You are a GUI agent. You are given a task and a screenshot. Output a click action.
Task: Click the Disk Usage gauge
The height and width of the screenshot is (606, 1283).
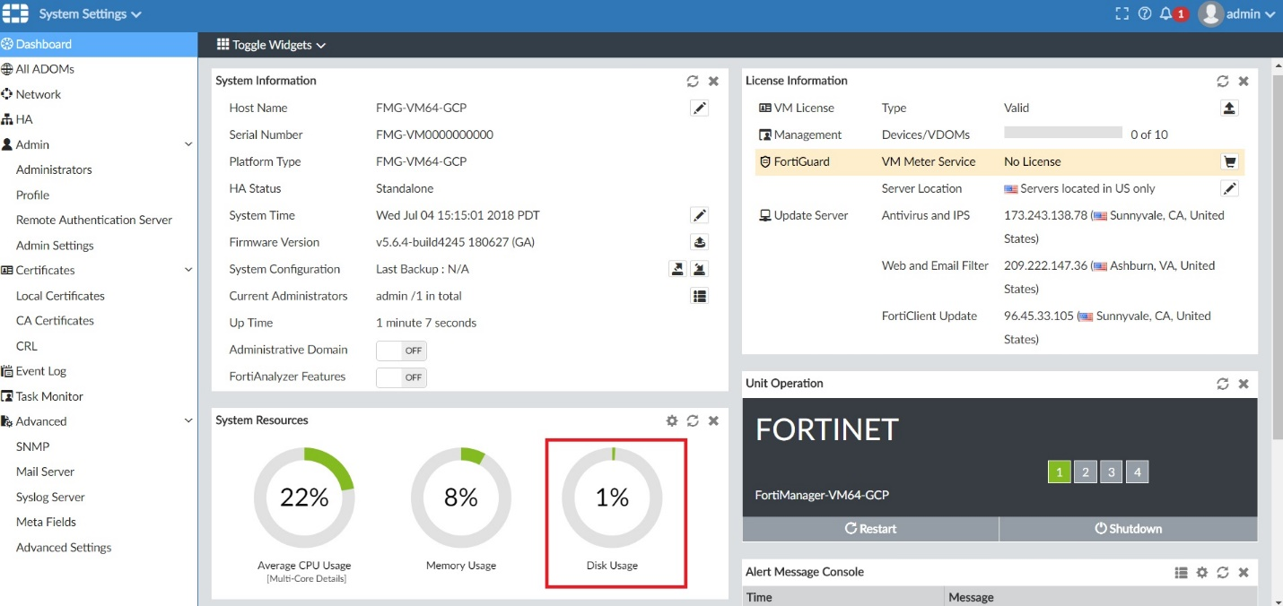[612, 498]
